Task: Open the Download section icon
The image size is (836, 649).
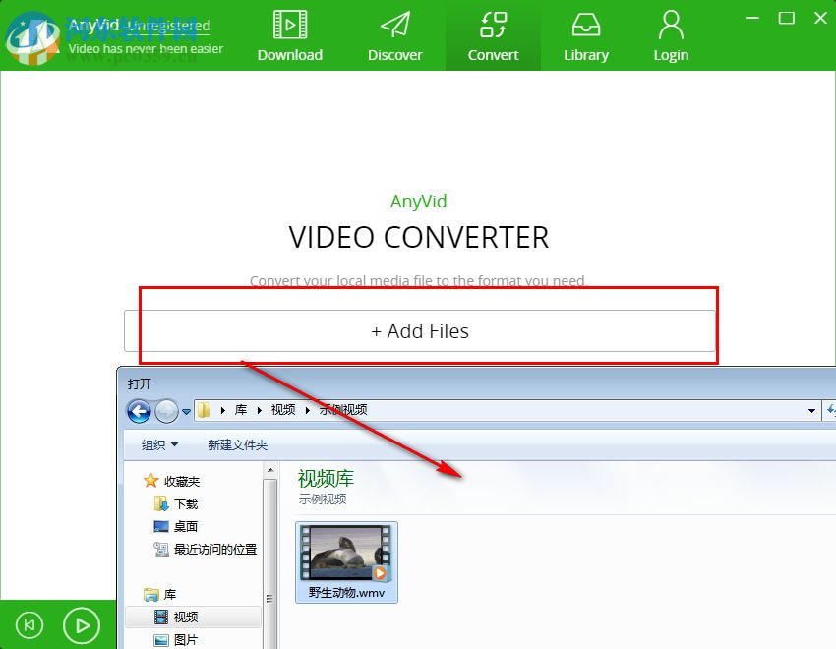Action: tap(289, 27)
